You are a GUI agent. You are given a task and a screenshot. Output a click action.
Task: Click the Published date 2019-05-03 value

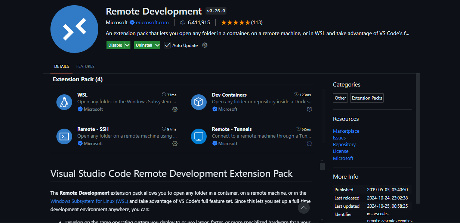(387, 190)
